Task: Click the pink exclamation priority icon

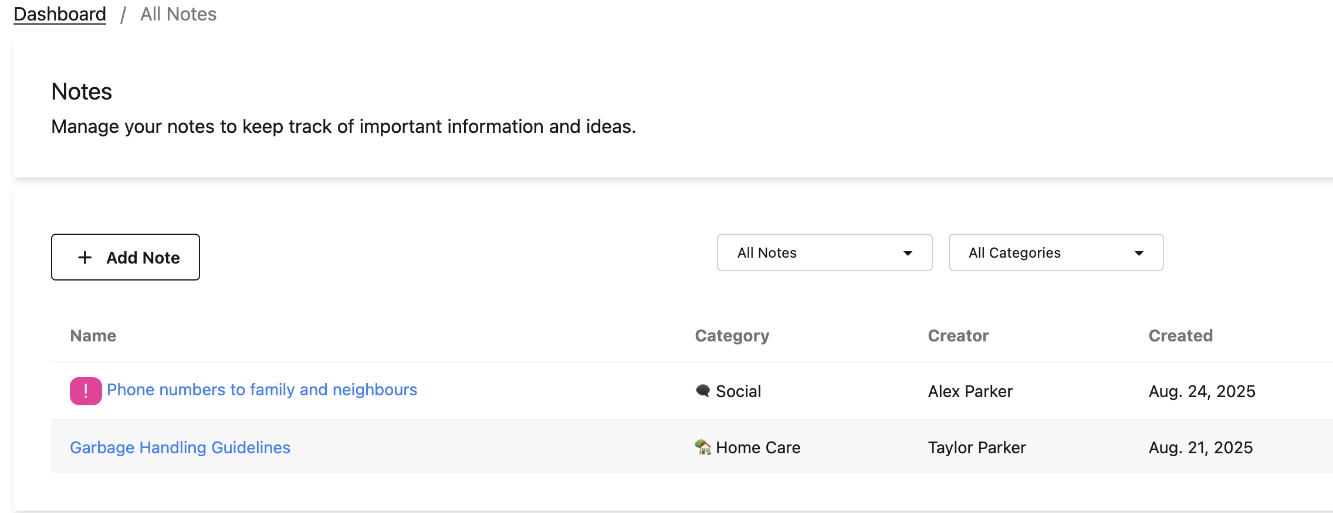Action: 86,391
